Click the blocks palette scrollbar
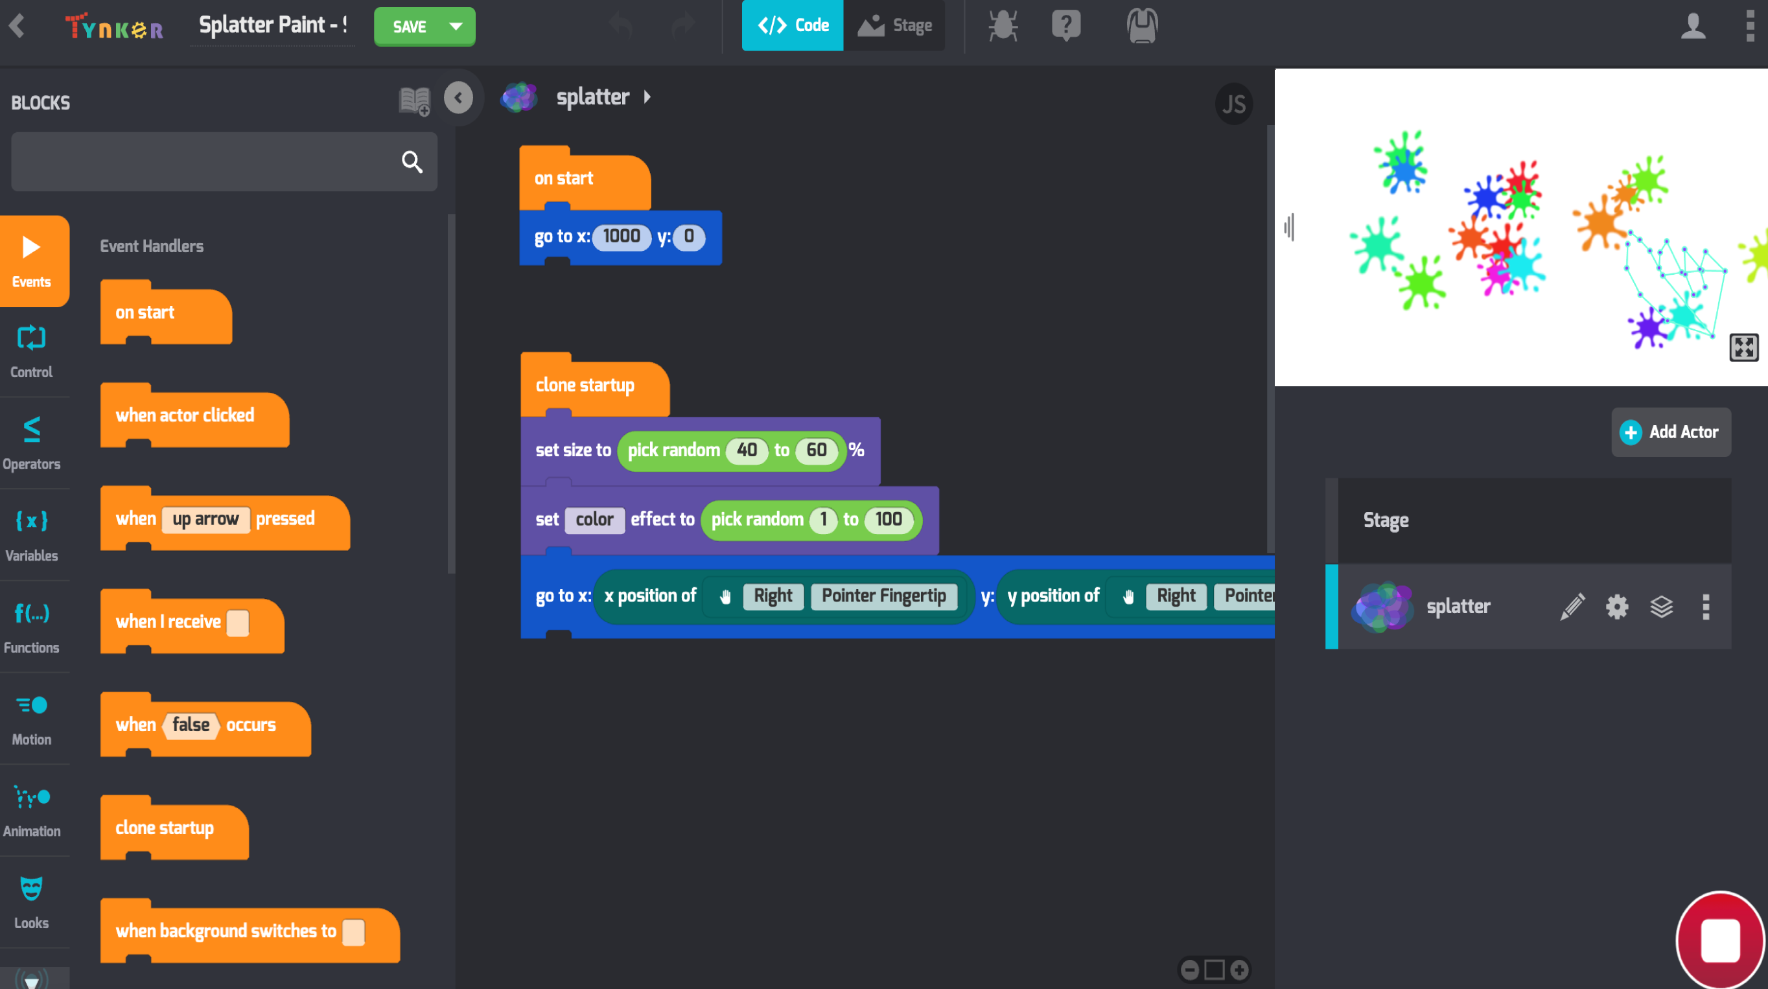Image resolution: width=1768 pixels, height=989 pixels. point(451,393)
